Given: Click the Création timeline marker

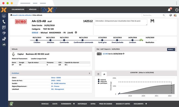Looking at the screenshot, I should (x=37, y=40).
